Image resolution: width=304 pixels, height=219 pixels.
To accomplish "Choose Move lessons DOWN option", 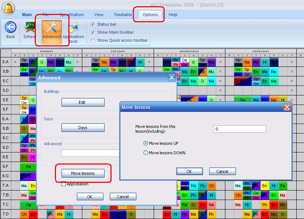I will pyautogui.click(x=146, y=153).
